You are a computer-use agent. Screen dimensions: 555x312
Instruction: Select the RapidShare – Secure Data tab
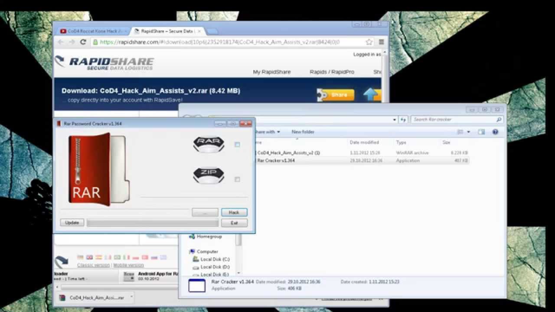pyautogui.click(x=168, y=31)
